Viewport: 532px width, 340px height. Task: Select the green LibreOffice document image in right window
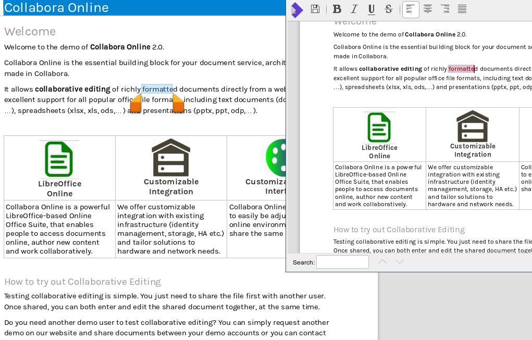pyautogui.click(x=379, y=128)
